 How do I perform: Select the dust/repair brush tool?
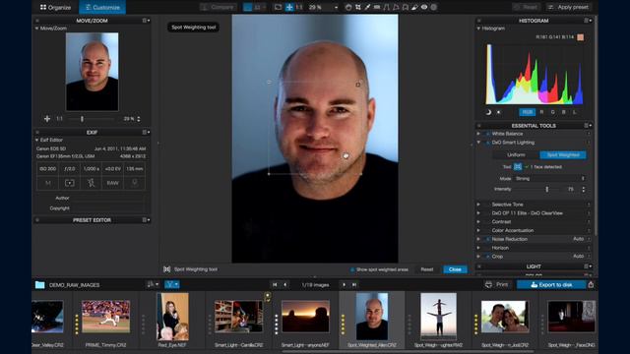[x=414, y=7]
